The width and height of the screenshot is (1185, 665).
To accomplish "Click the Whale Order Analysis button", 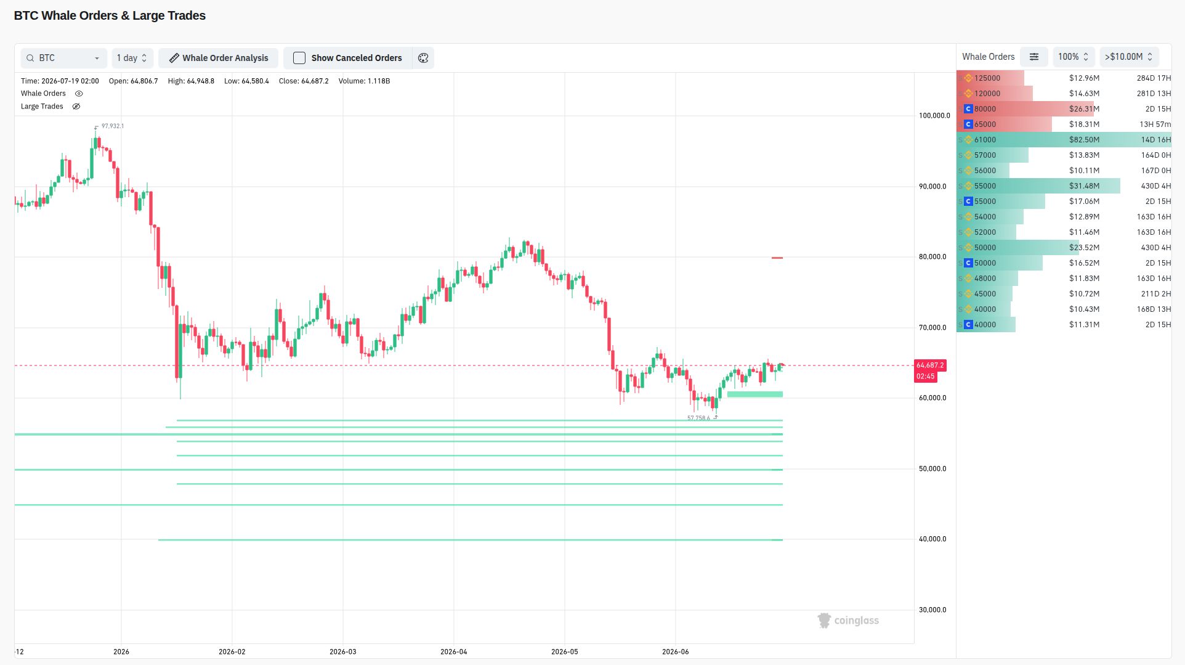I will point(219,58).
